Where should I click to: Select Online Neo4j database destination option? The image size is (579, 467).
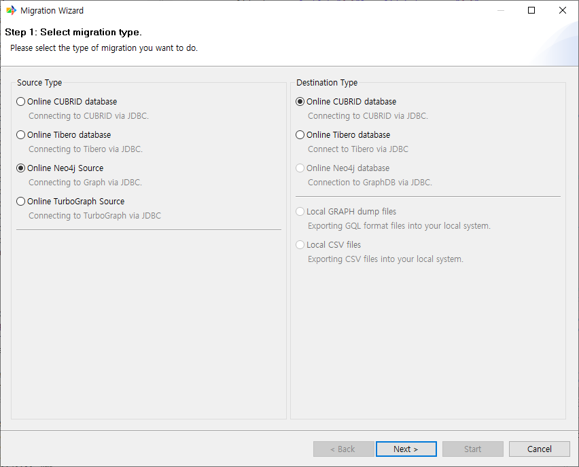300,168
